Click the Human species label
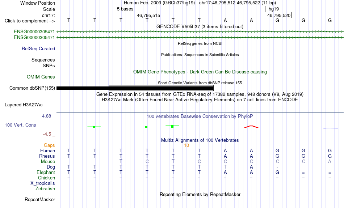344x208 pixels. 47,150
